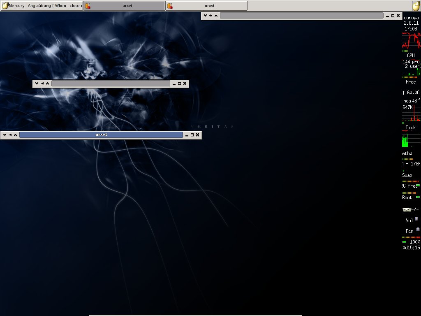Click the stick/pin icon on the active urxvt window
Image resolution: width=421 pixels, height=316 pixels.
(10, 135)
